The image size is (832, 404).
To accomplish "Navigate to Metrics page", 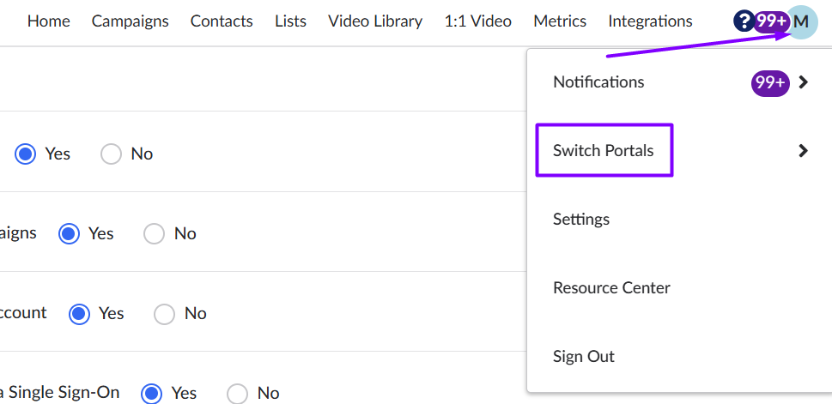I will (560, 21).
